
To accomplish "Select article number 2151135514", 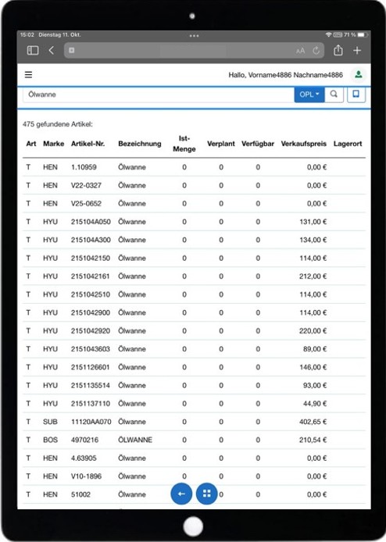I will (x=91, y=386).
